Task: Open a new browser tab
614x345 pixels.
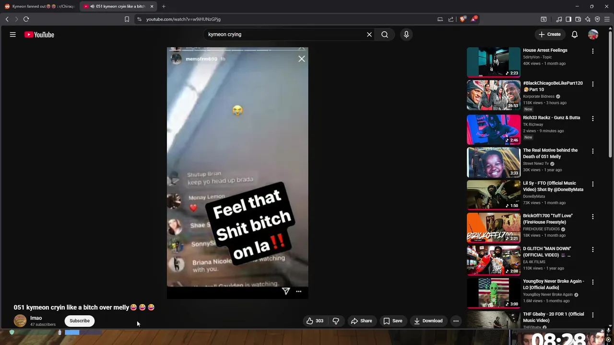Action: 164,6
